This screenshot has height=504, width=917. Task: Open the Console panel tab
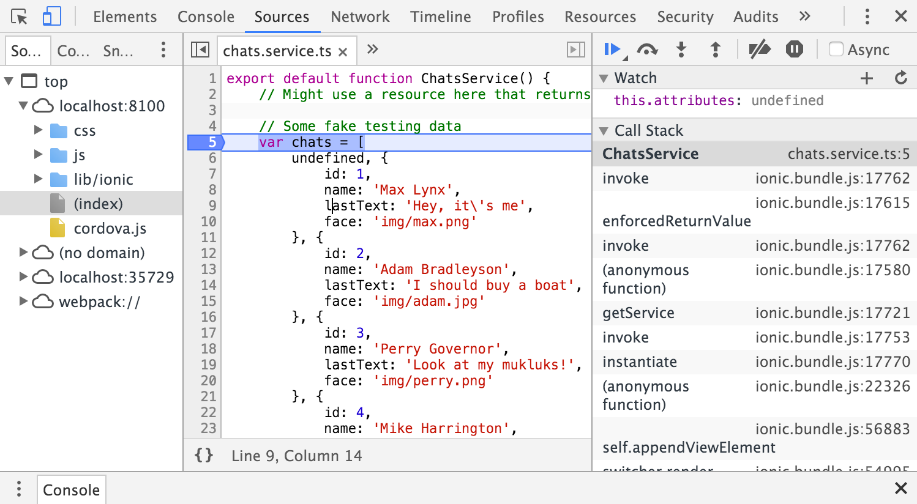point(206,17)
